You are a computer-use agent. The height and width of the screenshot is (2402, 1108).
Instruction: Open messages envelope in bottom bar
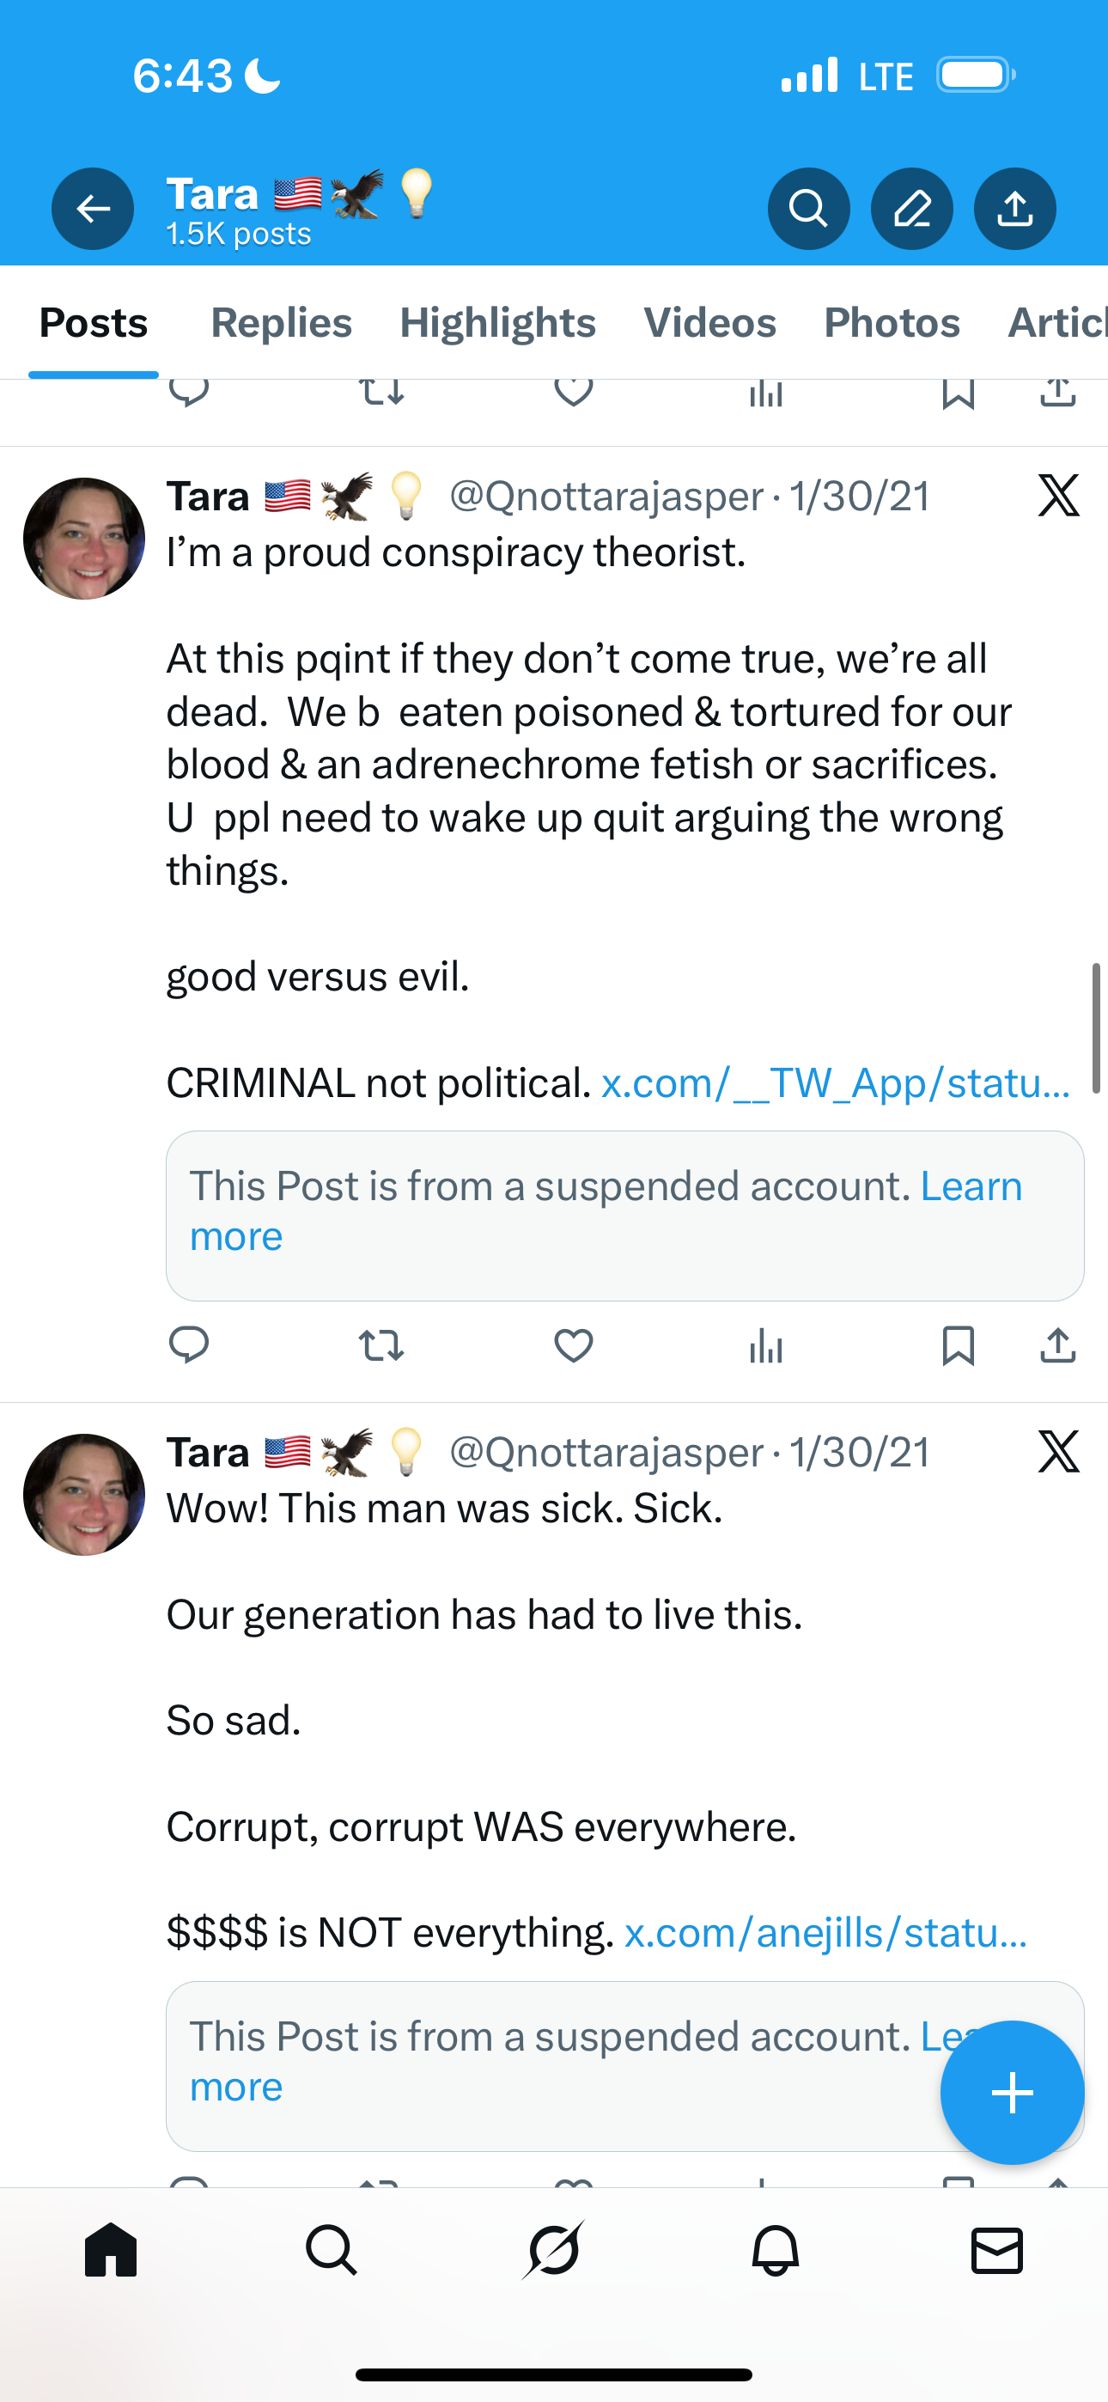click(x=997, y=2251)
